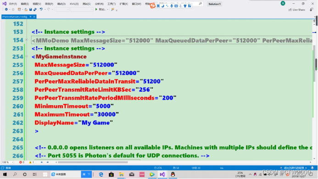Open the Windows Start menu
The width and height of the screenshot is (318, 179).
pos(5,174)
